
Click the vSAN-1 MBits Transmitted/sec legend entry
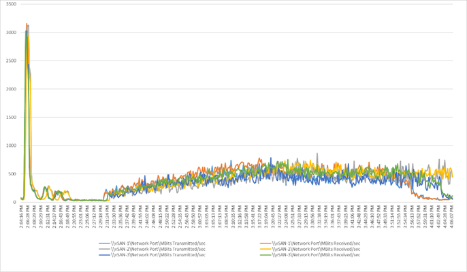(x=152, y=243)
